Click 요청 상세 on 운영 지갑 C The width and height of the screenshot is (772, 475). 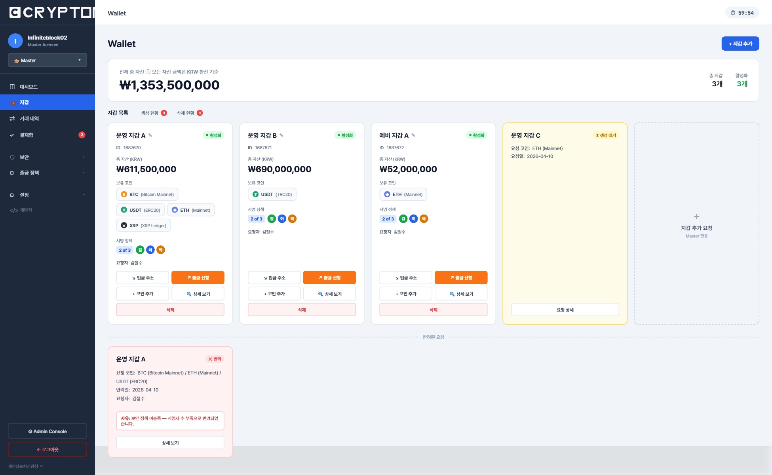coord(565,310)
